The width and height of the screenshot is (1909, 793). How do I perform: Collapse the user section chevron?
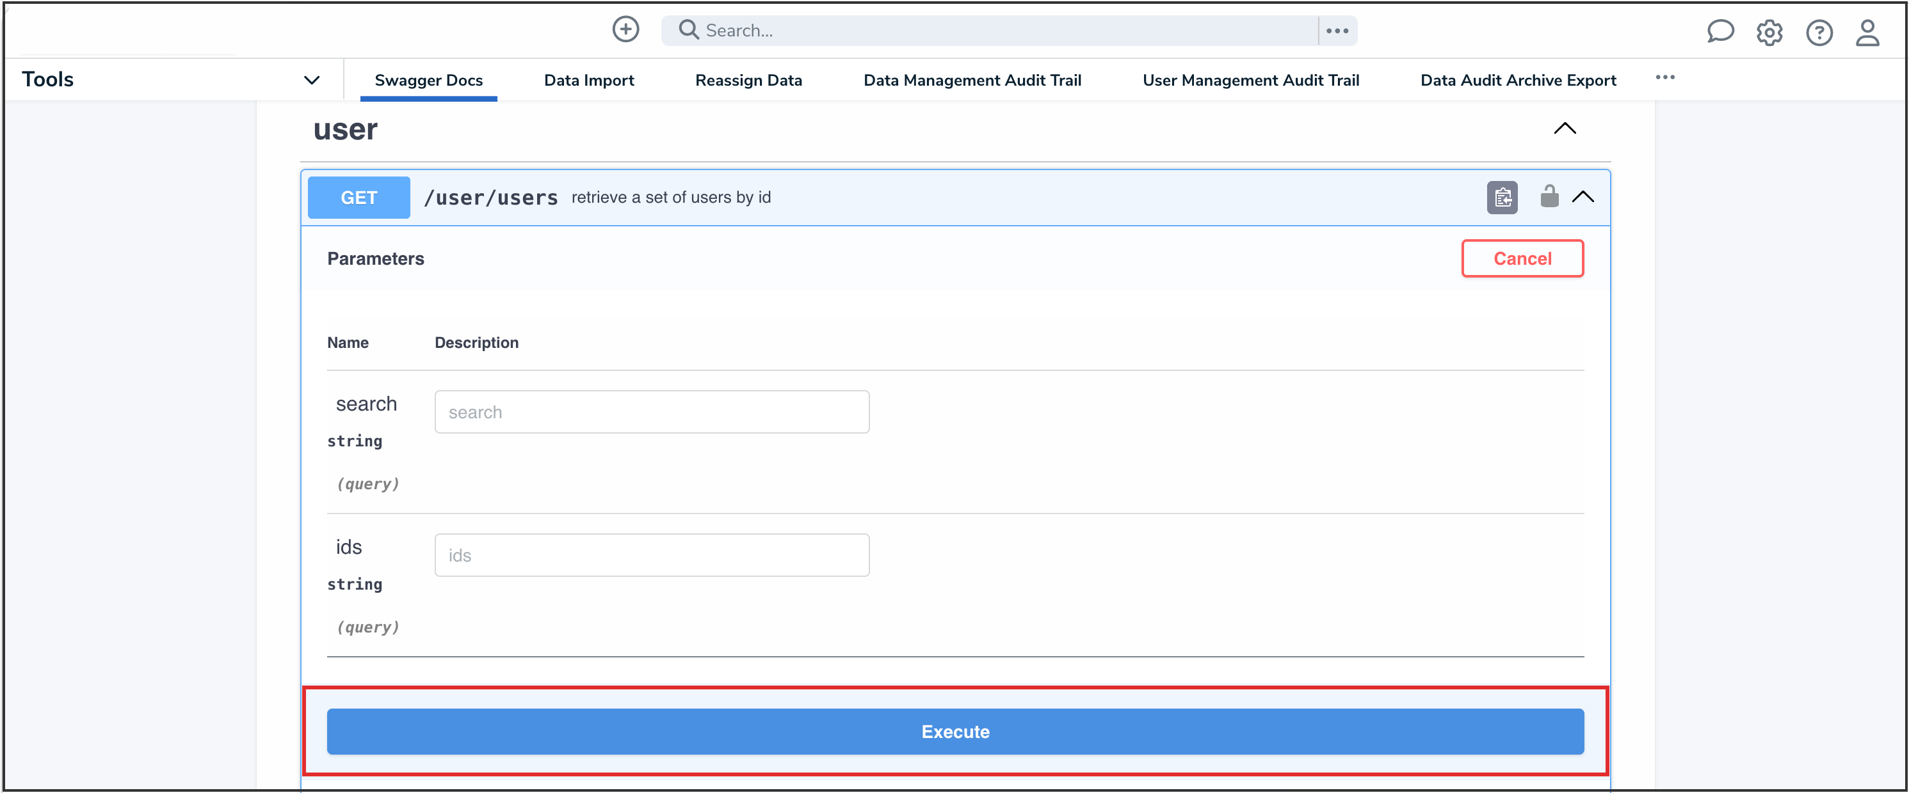click(1565, 129)
